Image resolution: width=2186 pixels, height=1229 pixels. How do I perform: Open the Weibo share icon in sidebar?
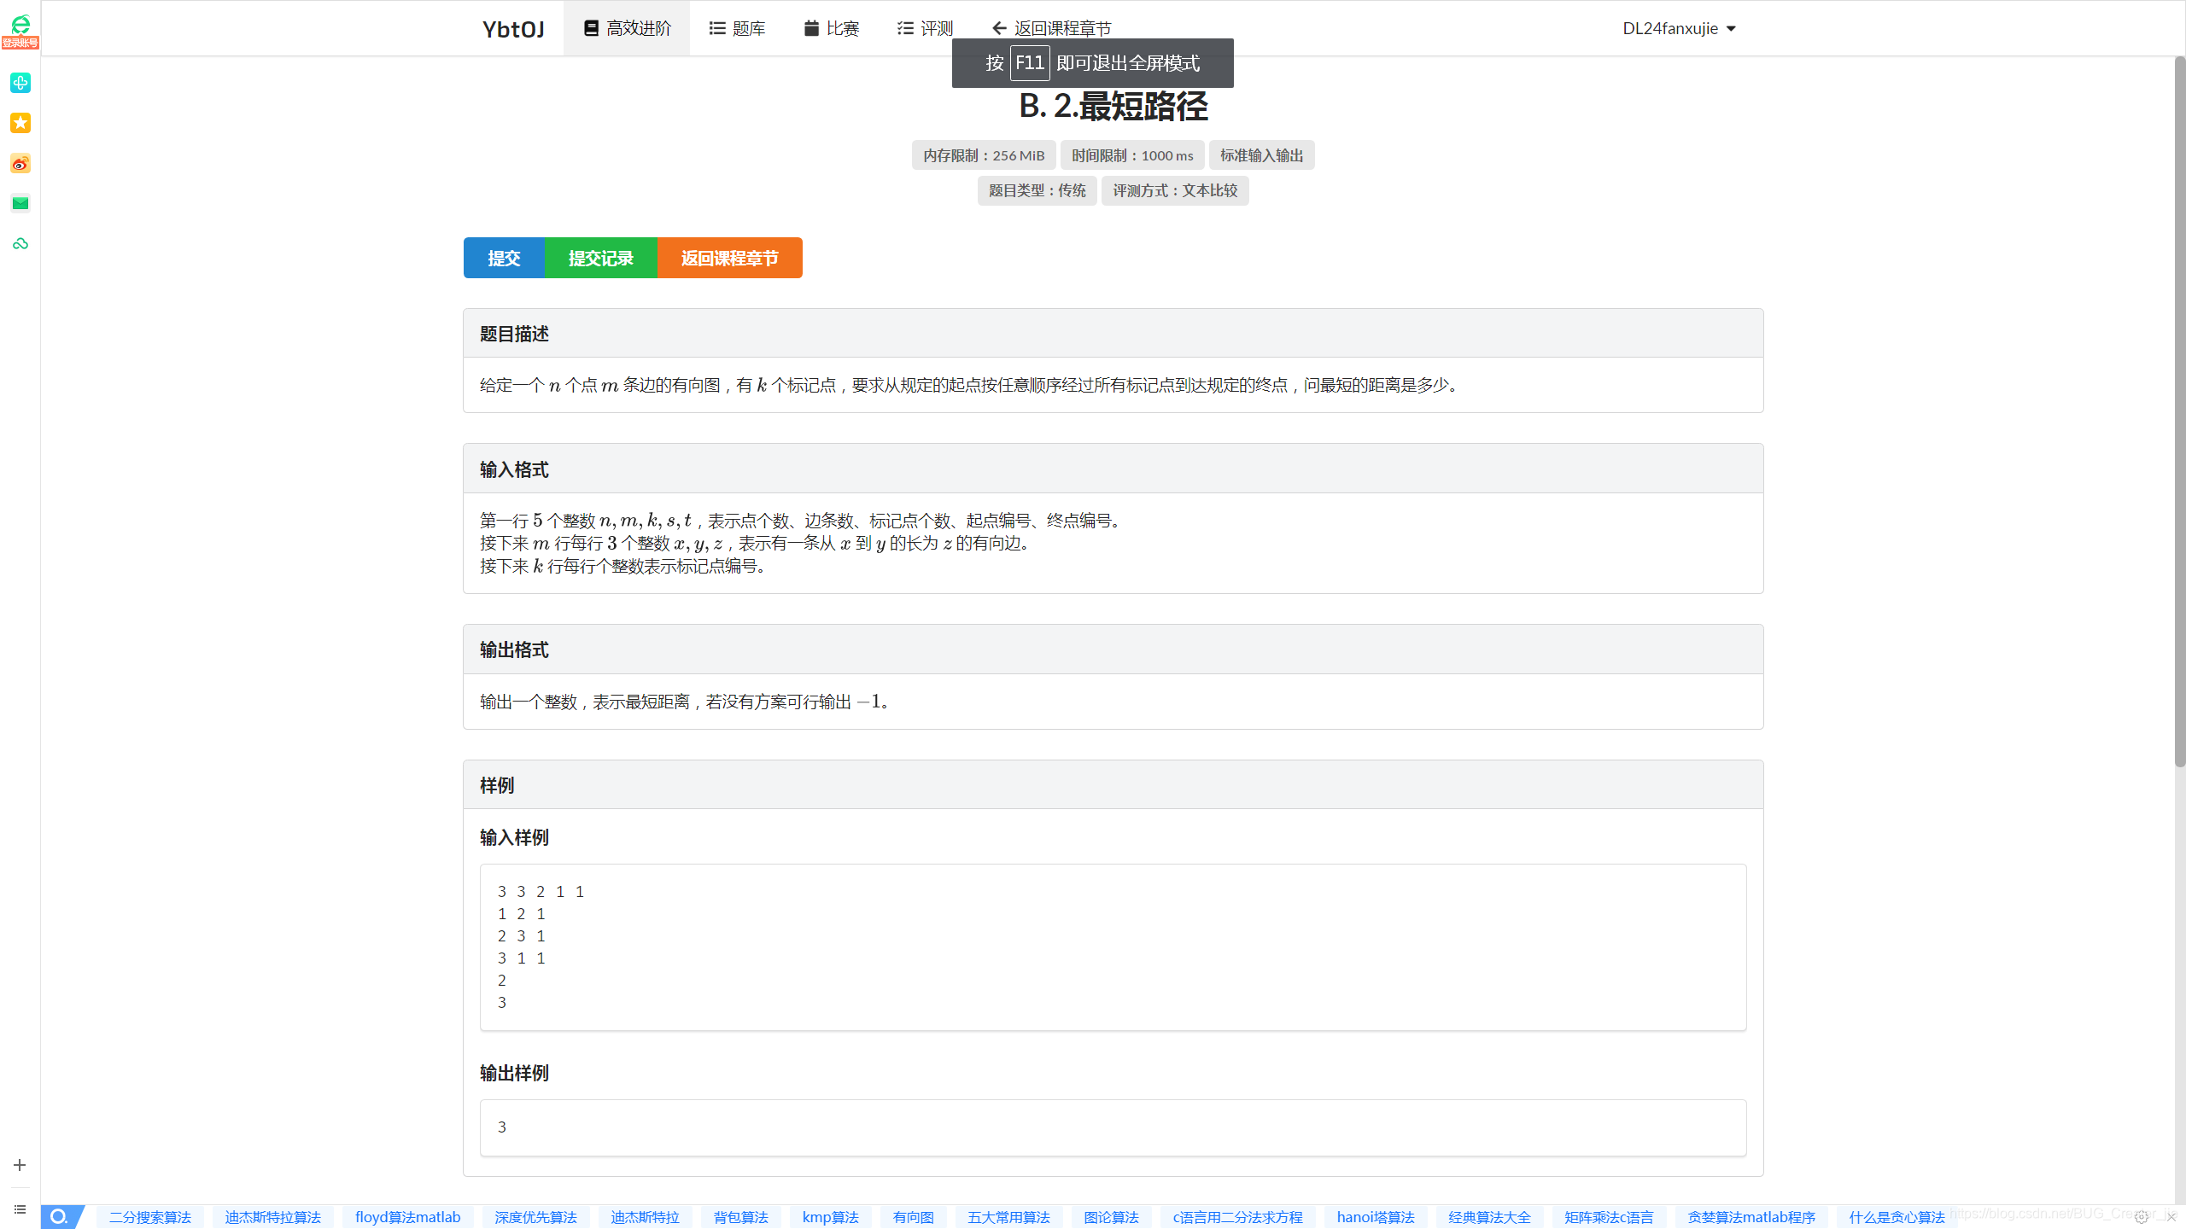click(x=20, y=163)
